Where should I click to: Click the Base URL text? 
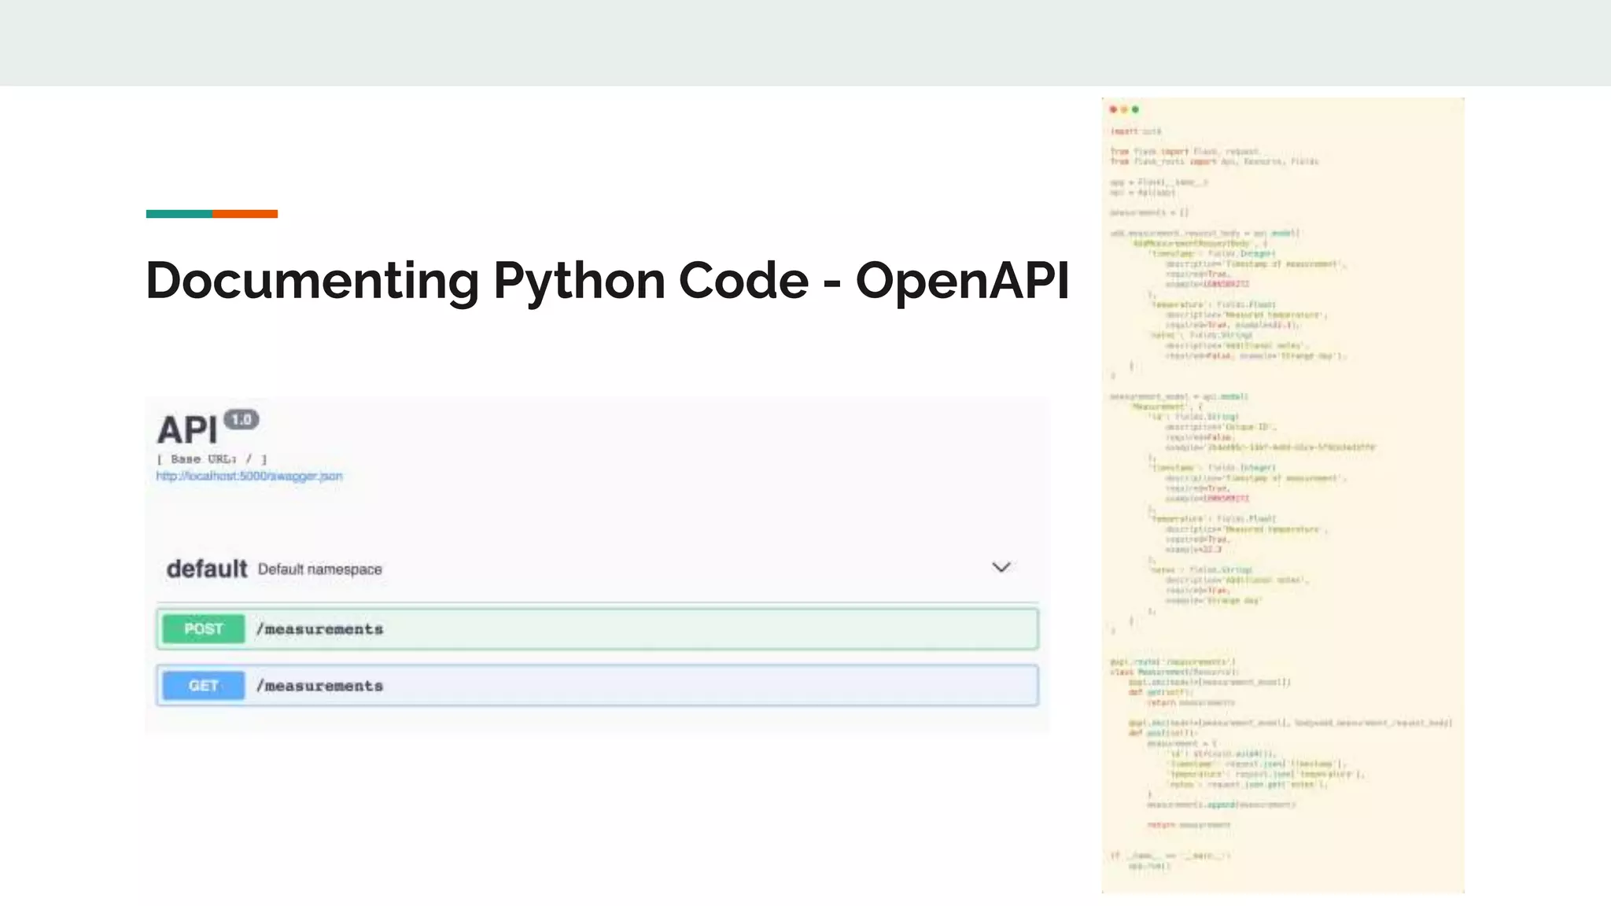pyautogui.click(x=212, y=459)
